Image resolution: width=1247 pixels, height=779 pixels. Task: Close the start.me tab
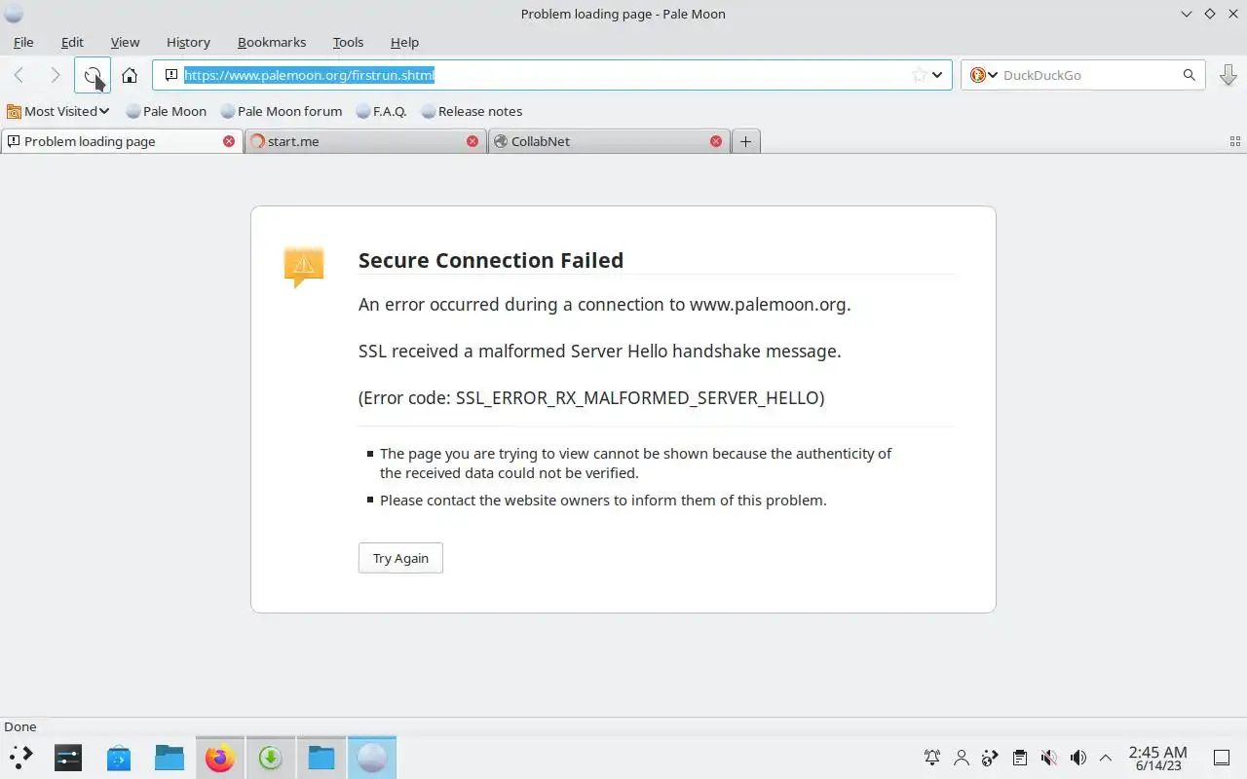472,141
